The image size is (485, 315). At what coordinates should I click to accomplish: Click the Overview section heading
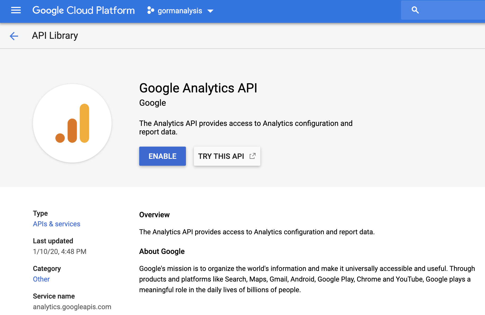click(x=154, y=215)
